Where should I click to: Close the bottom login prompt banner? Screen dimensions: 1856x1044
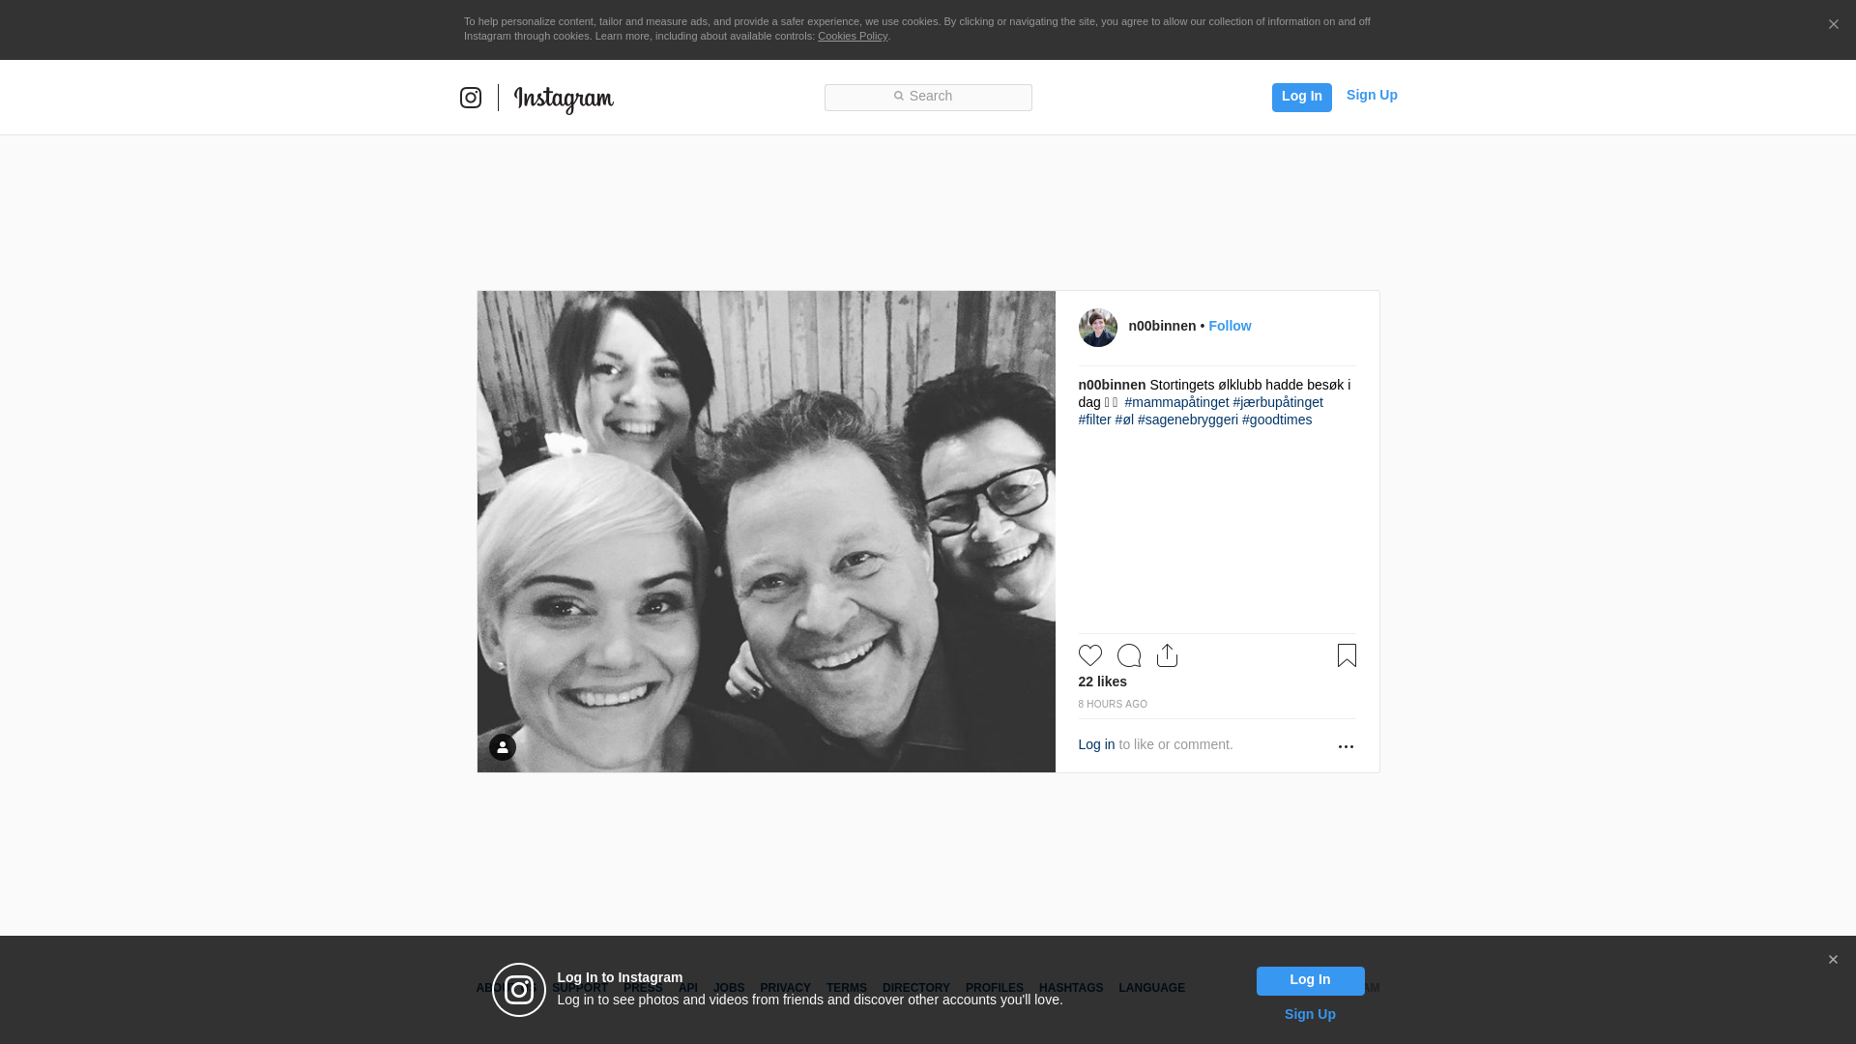click(x=1833, y=960)
